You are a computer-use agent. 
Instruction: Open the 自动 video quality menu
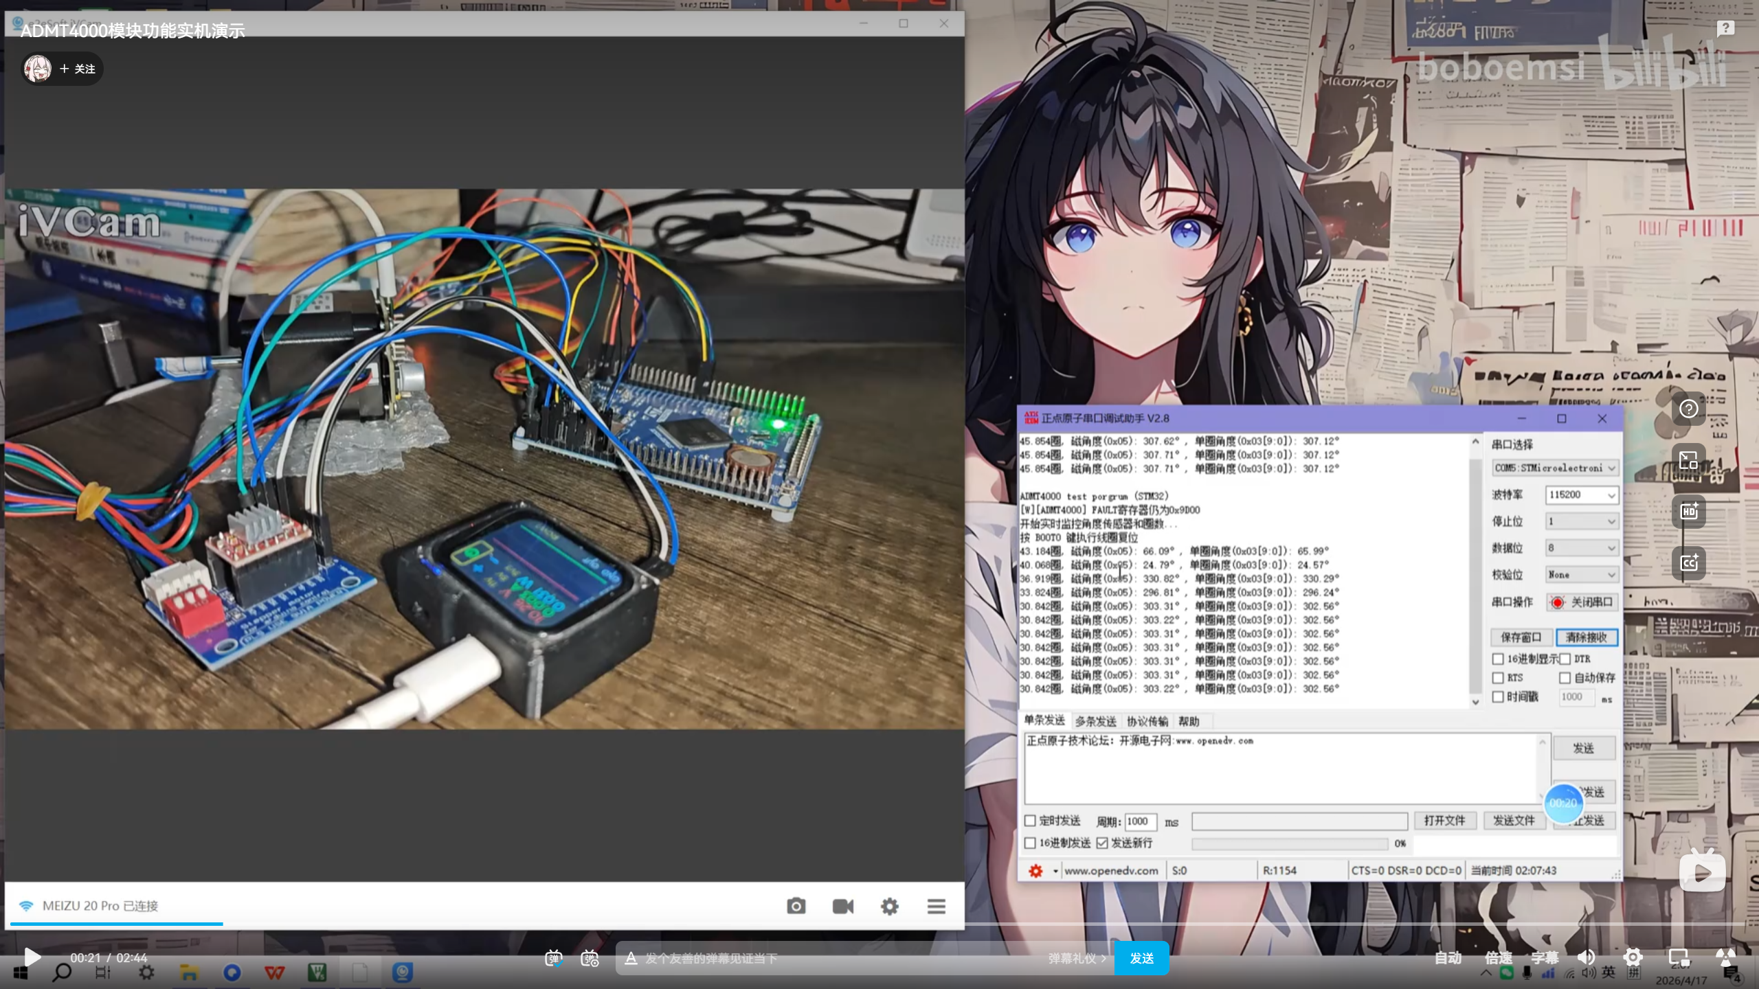[1448, 957]
